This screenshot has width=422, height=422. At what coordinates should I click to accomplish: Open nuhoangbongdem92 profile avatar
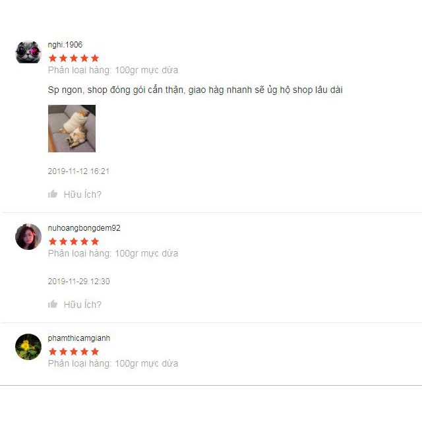28,237
